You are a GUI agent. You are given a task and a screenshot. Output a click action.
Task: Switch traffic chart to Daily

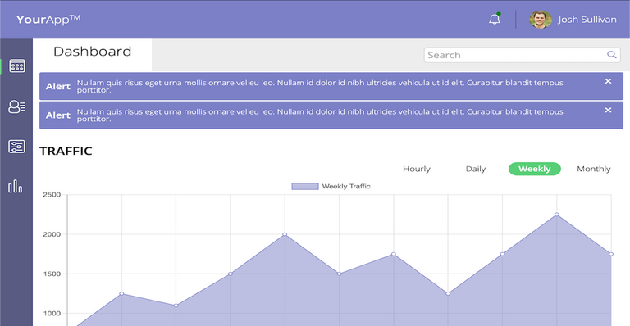pos(476,169)
